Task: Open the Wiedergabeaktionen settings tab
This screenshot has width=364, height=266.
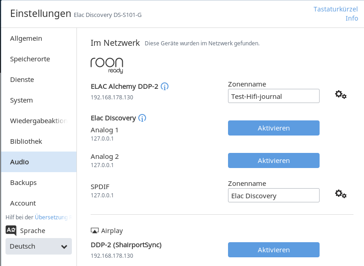Action: click(39, 121)
